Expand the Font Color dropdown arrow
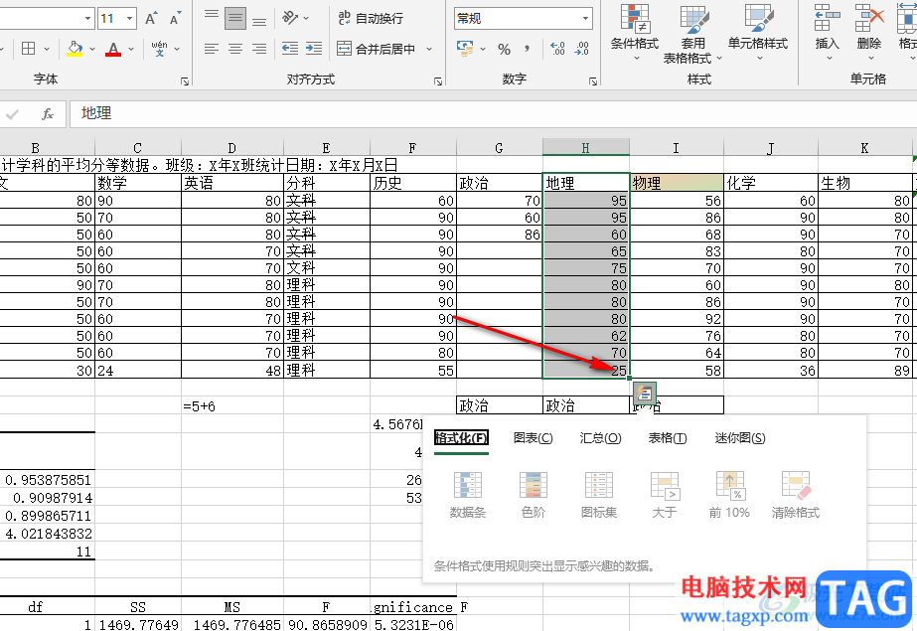Viewport: 917px width, 631px height. (131, 49)
